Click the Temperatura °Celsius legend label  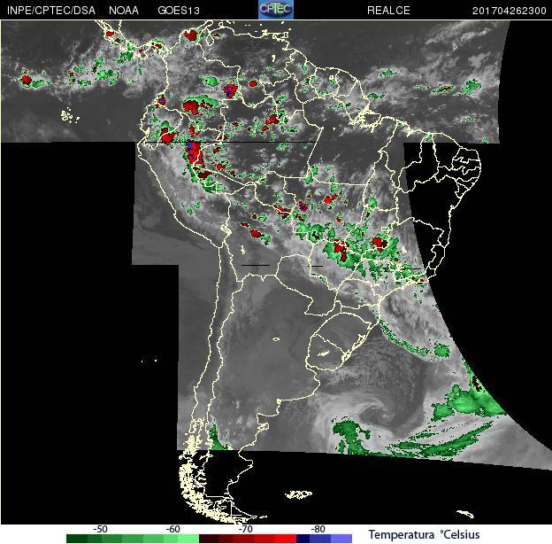pyautogui.click(x=424, y=534)
